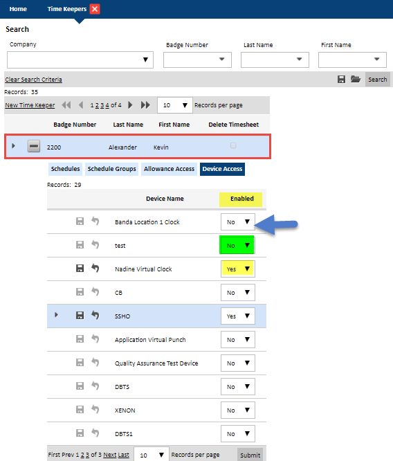Click undo icon for SSHO row

point(95,315)
